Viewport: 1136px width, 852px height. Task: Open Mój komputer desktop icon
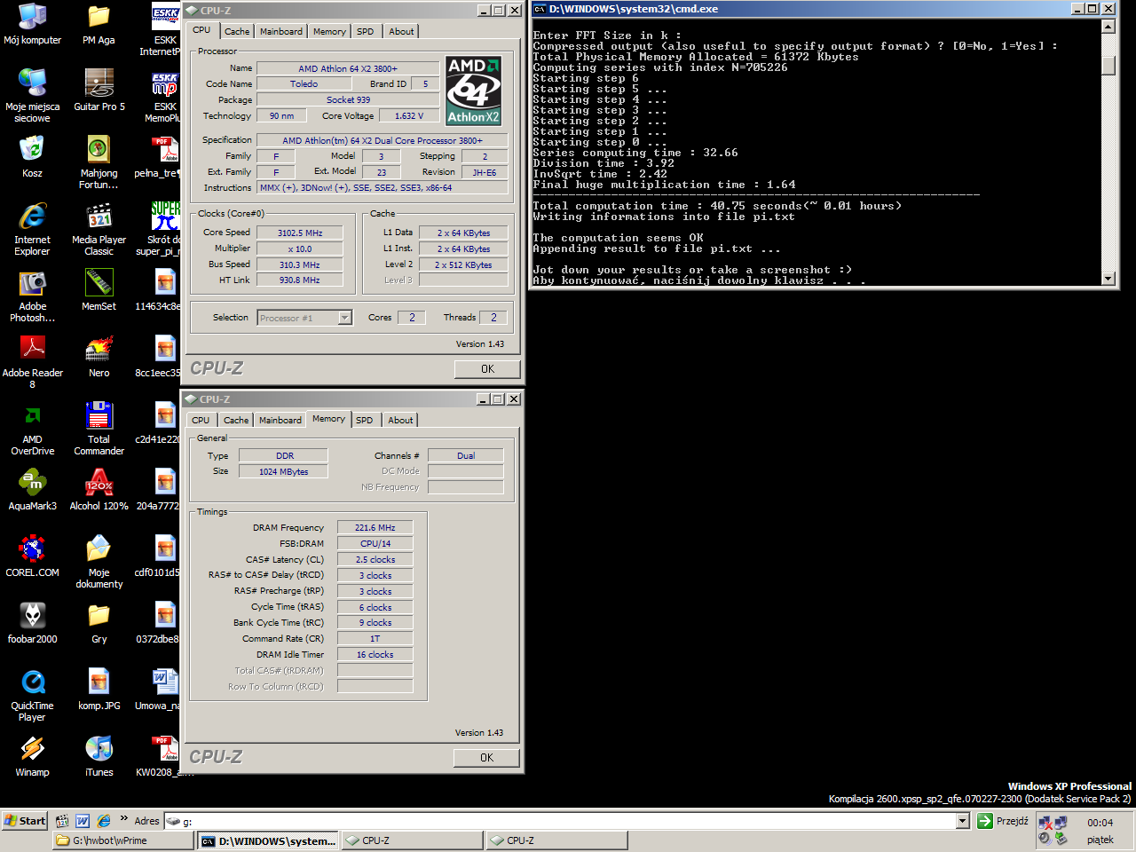click(x=32, y=24)
